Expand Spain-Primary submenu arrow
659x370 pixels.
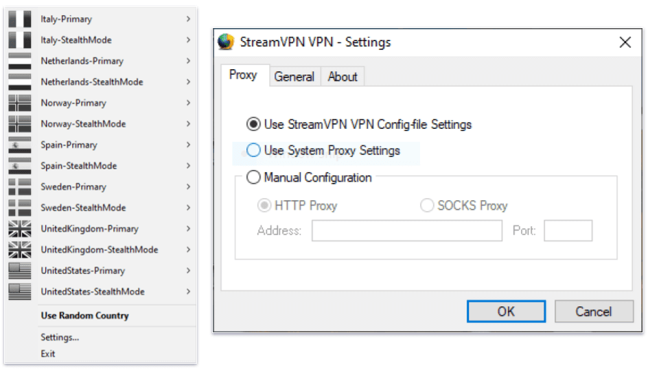coord(188,145)
